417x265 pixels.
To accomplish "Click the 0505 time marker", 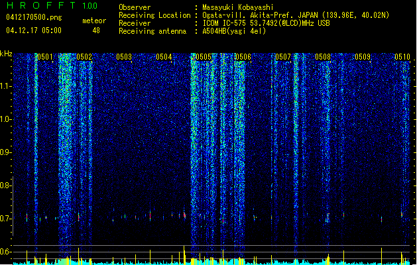I will (204, 56).
